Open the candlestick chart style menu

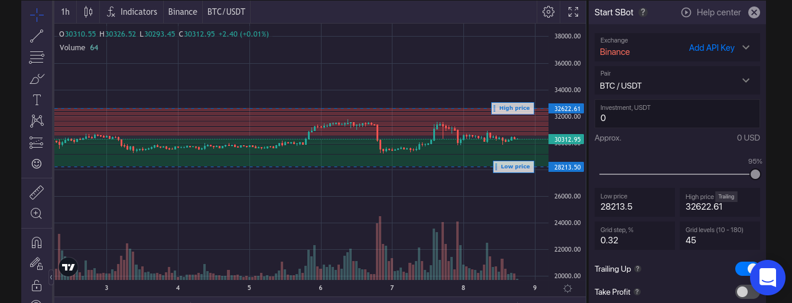click(x=88, y=12)
